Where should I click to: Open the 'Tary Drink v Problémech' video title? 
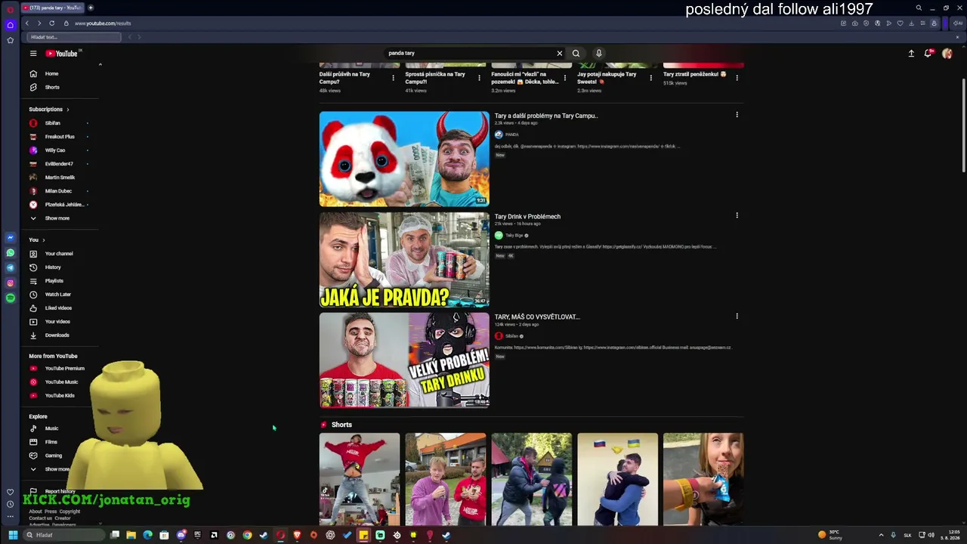tap(527, 217)
